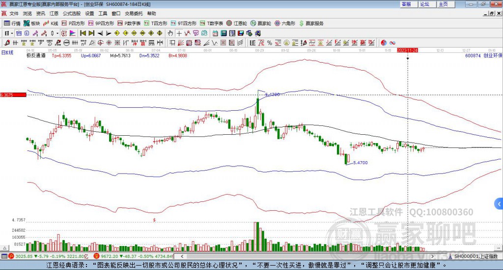This screenshot has height=270, width=503.
Task: Click the floppy disk save icon
Action: 241,33
